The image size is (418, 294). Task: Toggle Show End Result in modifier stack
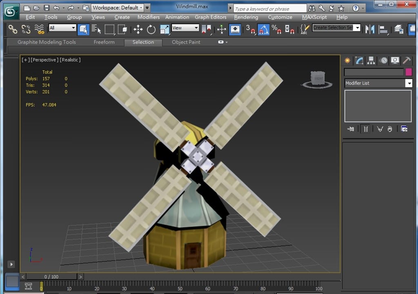point(366,129)
